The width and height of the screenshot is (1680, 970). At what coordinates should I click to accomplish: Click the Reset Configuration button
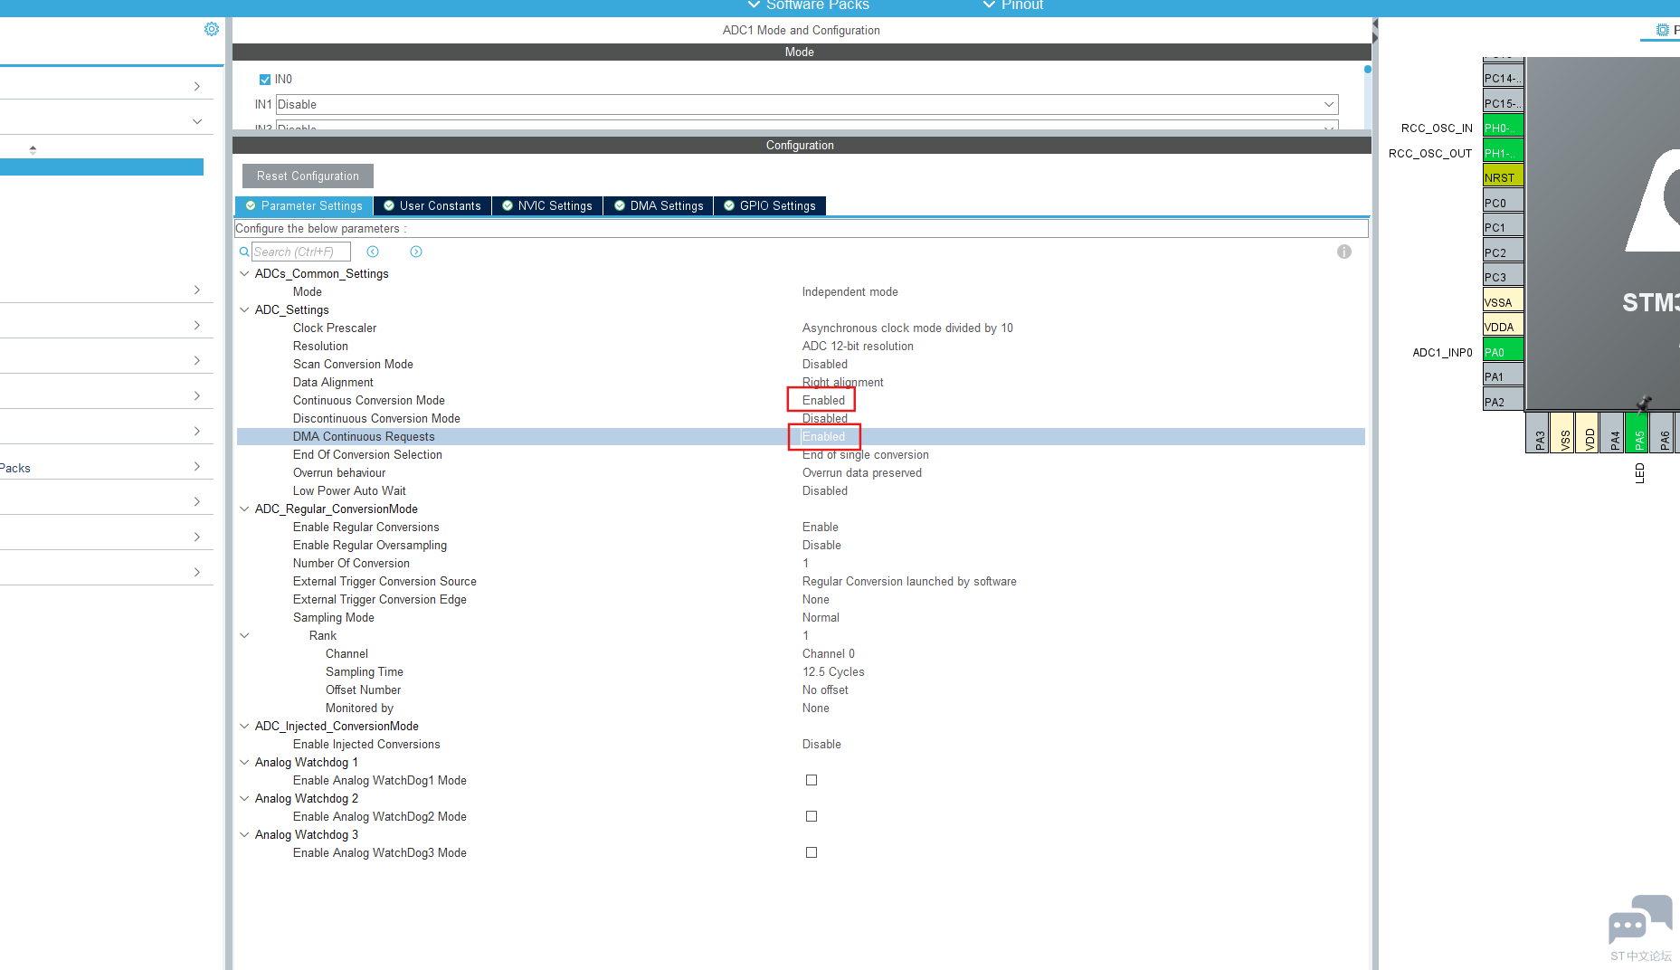(308, 176)
